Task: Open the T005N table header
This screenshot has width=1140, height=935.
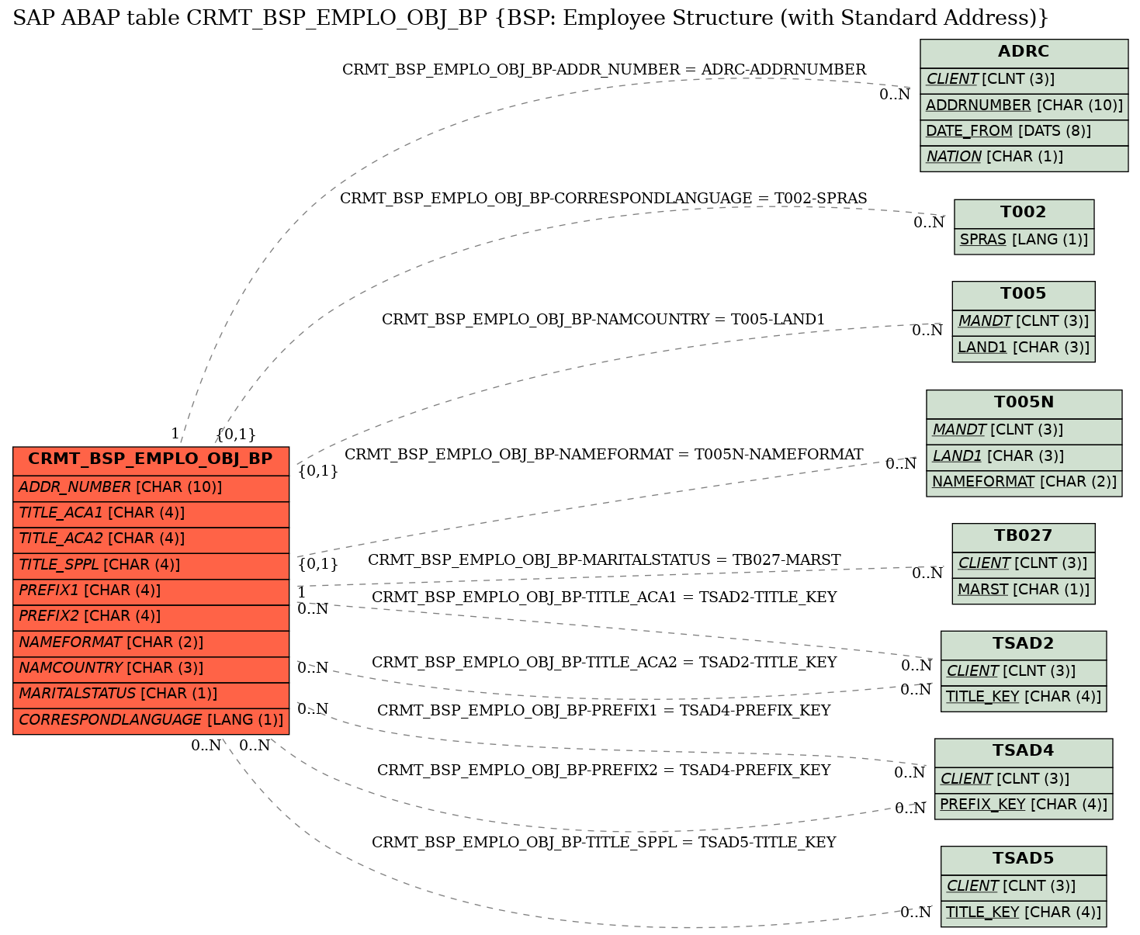Action: (x=1024, y=403)
